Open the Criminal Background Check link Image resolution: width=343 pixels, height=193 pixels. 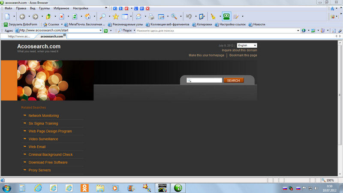pos(51,154)
